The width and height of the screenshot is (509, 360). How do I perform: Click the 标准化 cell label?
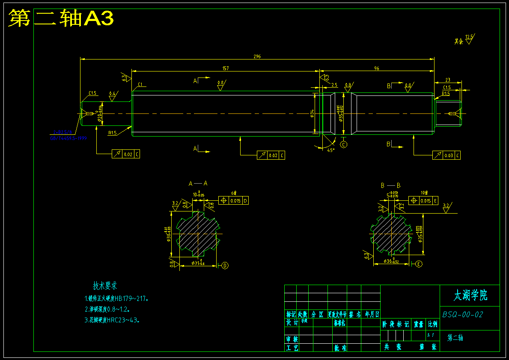point(339,322)
